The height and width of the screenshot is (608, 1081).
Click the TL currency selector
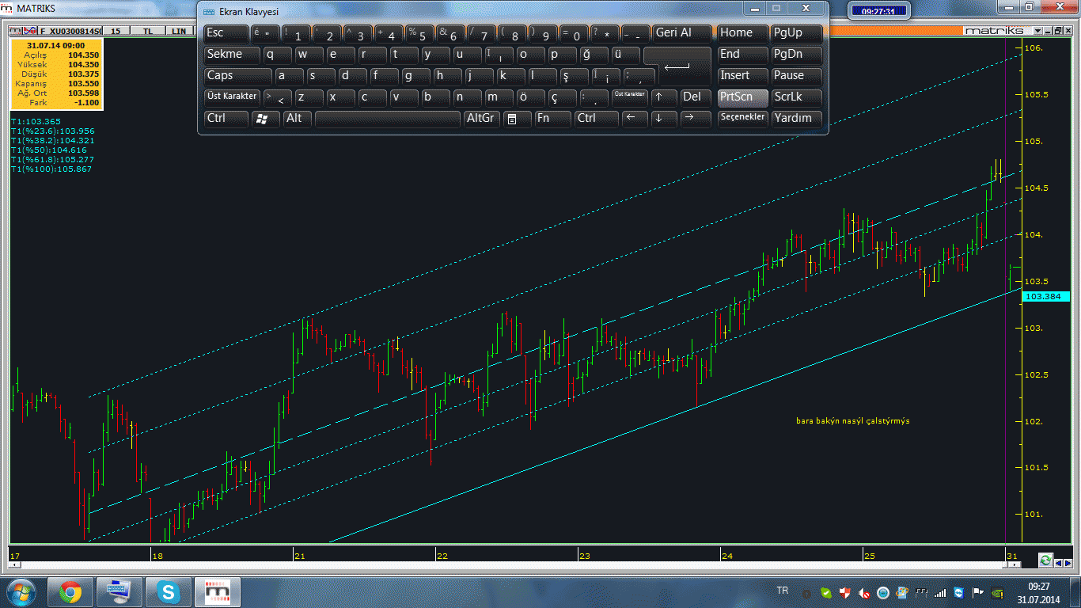pos(147,31)
